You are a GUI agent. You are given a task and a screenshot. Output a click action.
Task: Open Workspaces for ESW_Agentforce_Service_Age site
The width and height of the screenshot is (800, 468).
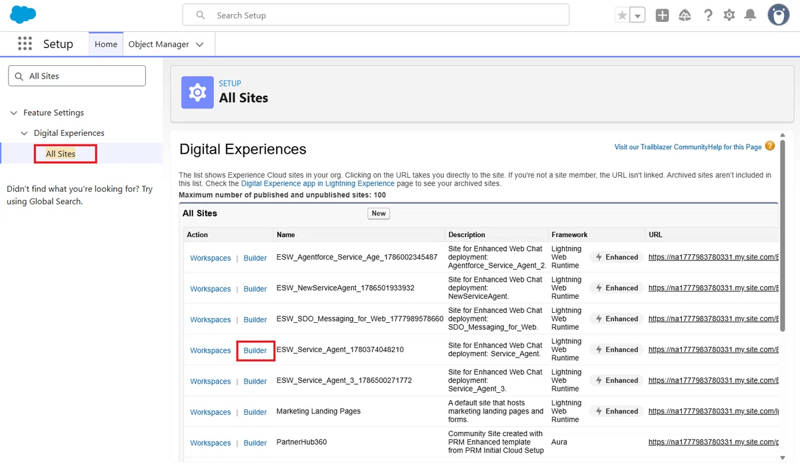210,258
